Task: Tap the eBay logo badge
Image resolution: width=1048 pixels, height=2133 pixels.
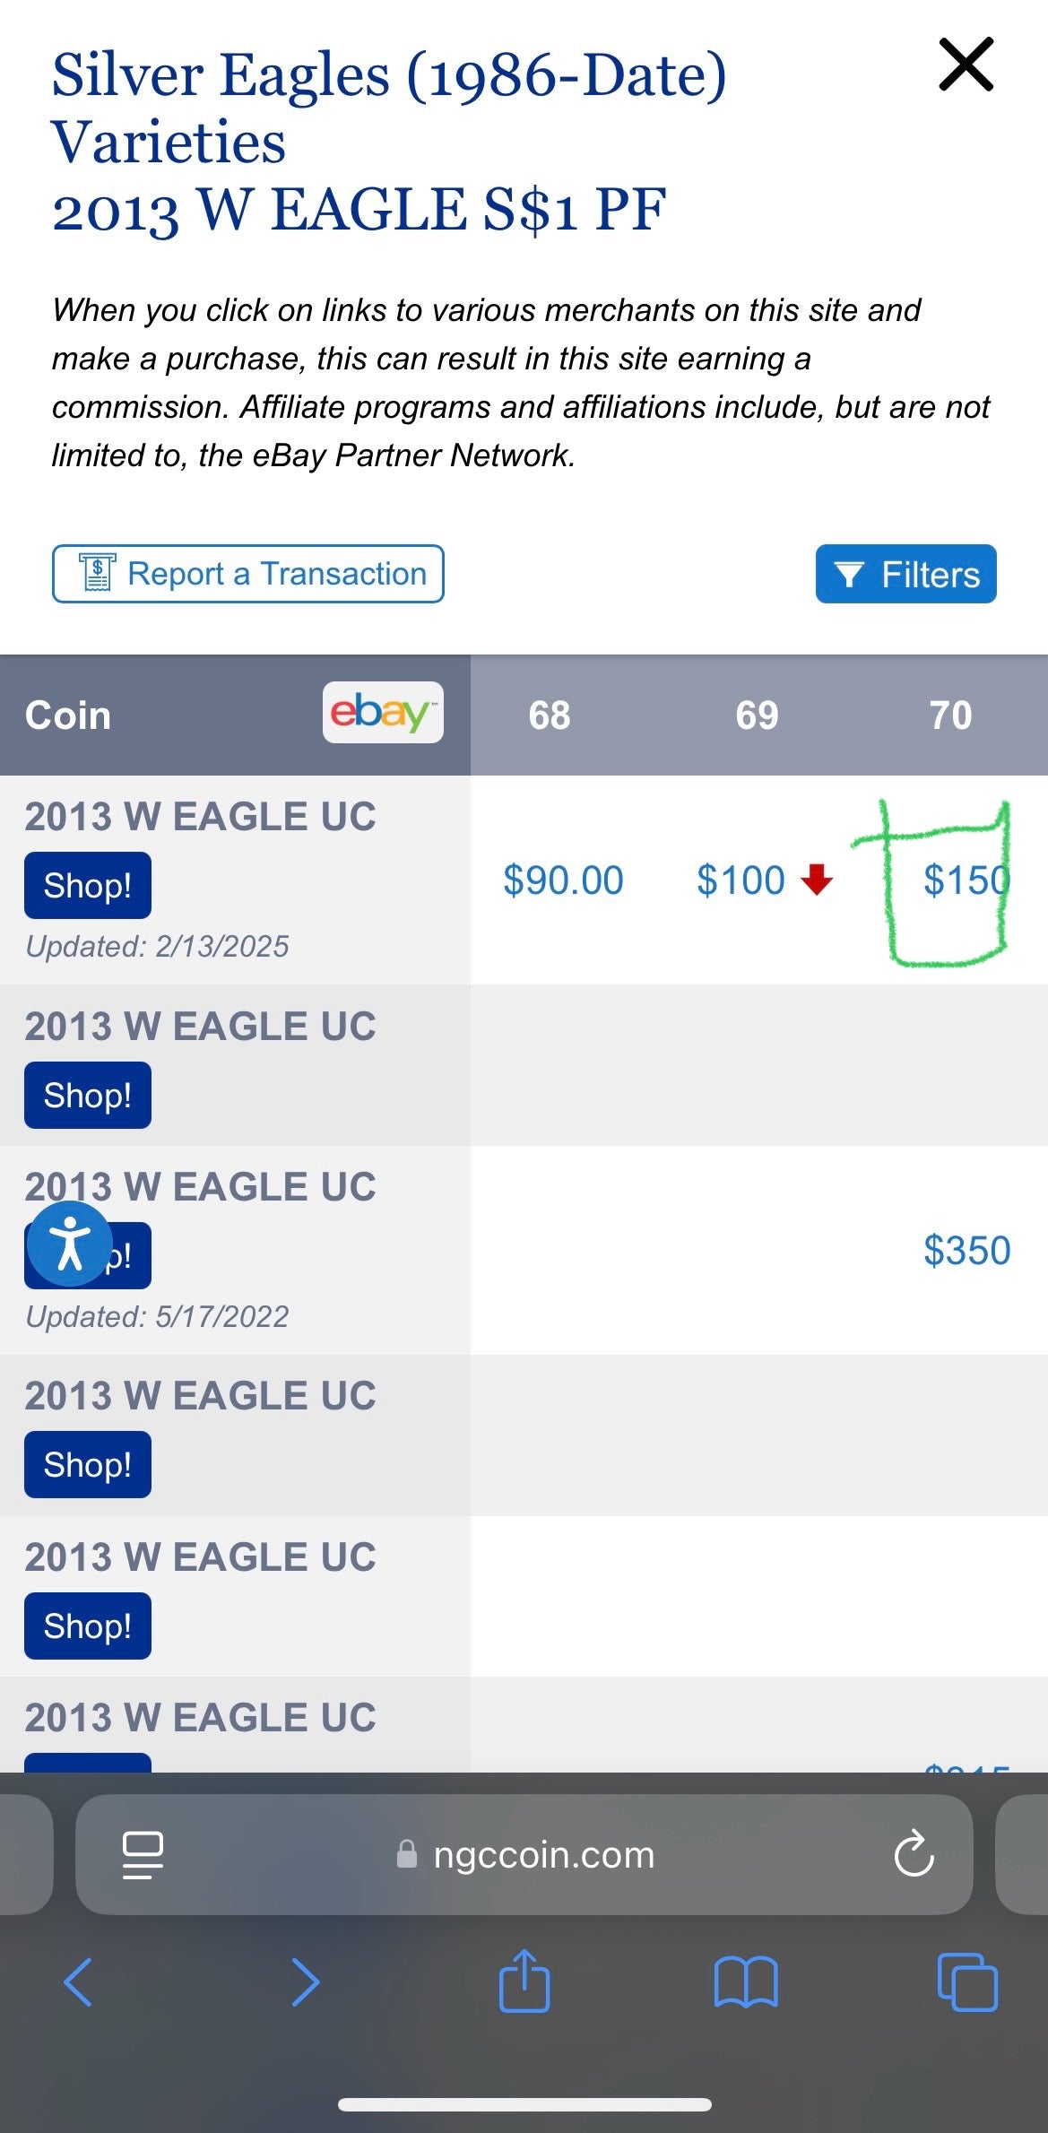Action: pos(383,713)
